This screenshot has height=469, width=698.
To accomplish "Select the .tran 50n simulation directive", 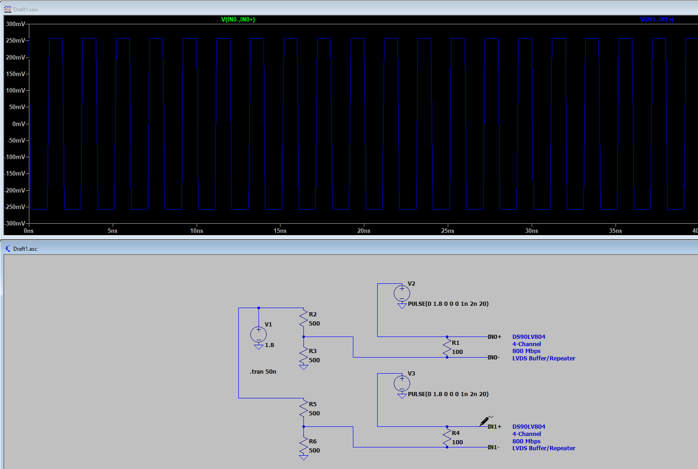I will (263, 372).
